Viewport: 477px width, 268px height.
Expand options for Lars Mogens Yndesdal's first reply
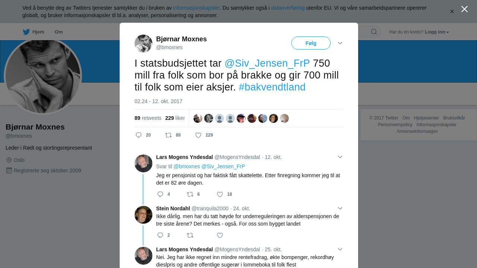tap(340, 157)
